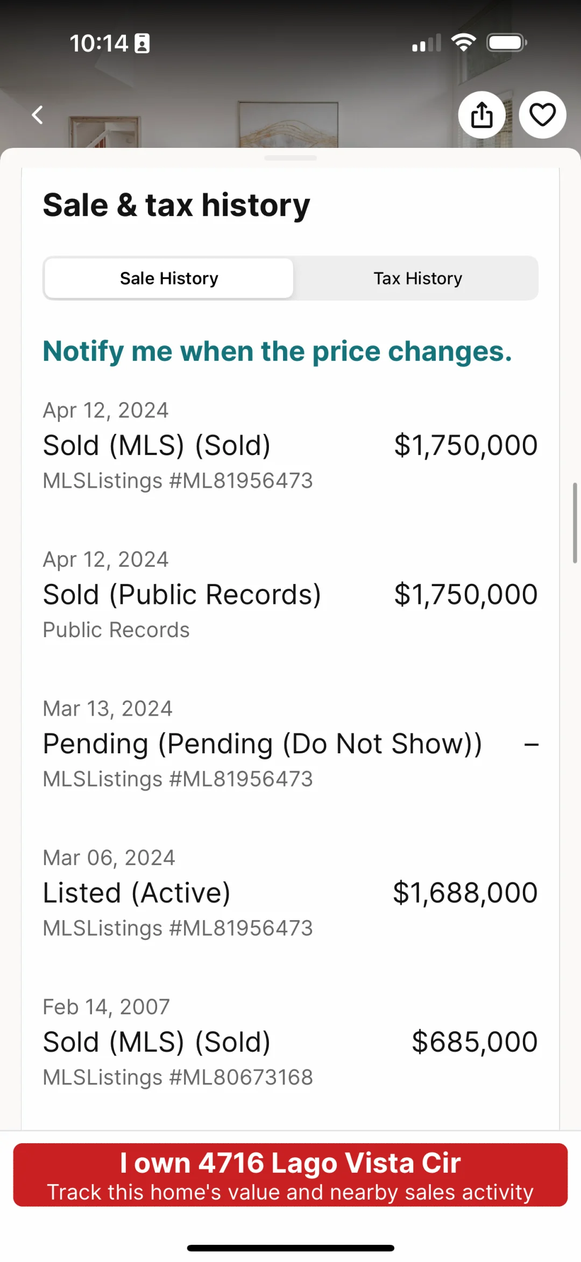The width and height of the screenshot is (581, 1262).
Task: Tap the Wi-Fi status icon
Action: pos(463,43)
